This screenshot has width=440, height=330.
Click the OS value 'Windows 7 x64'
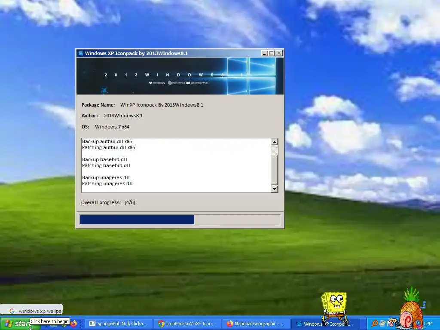click(112, 127)
